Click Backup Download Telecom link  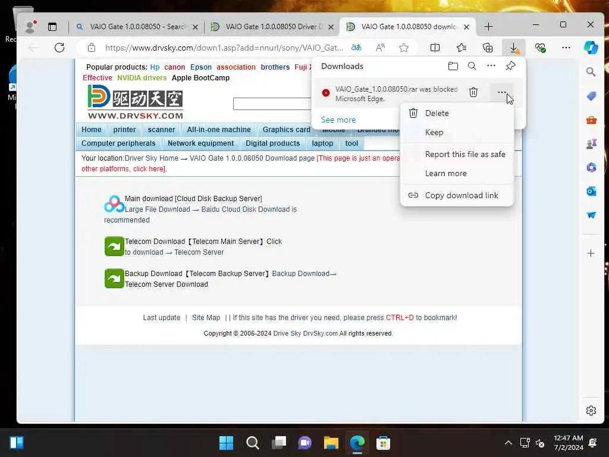(x=304, y=274)
